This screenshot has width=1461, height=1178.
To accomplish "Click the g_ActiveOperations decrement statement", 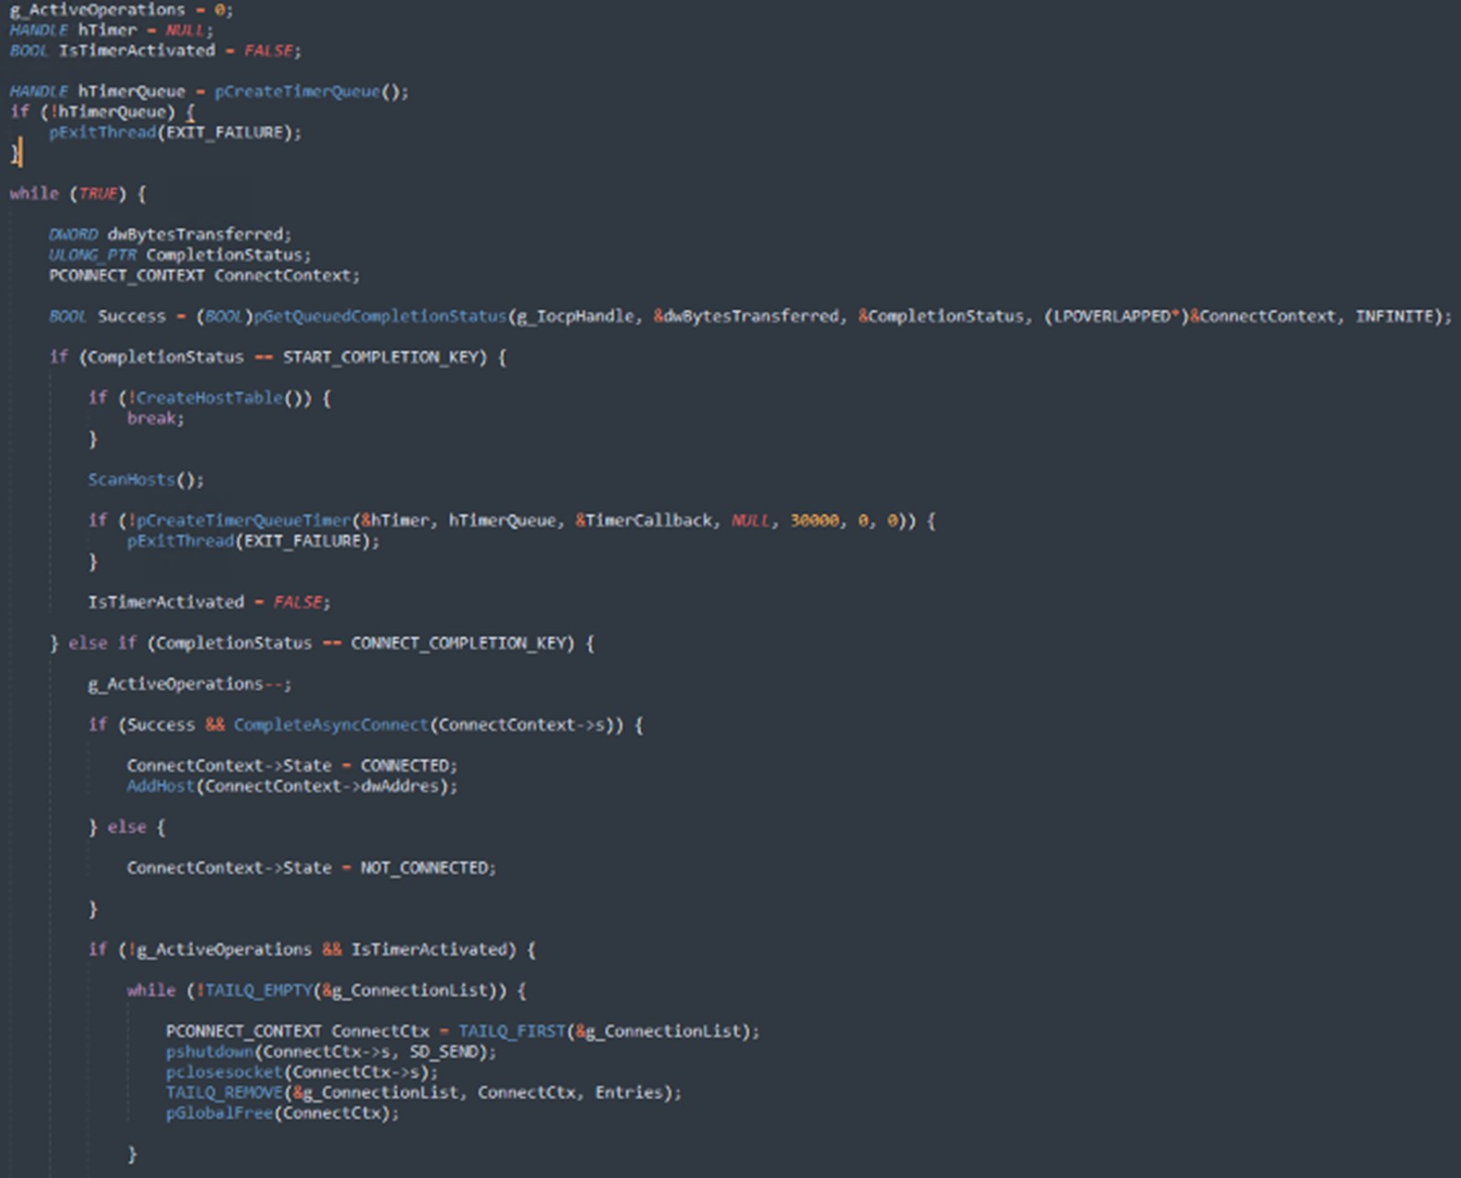I will pyautogui.click(x=187, y=684).
